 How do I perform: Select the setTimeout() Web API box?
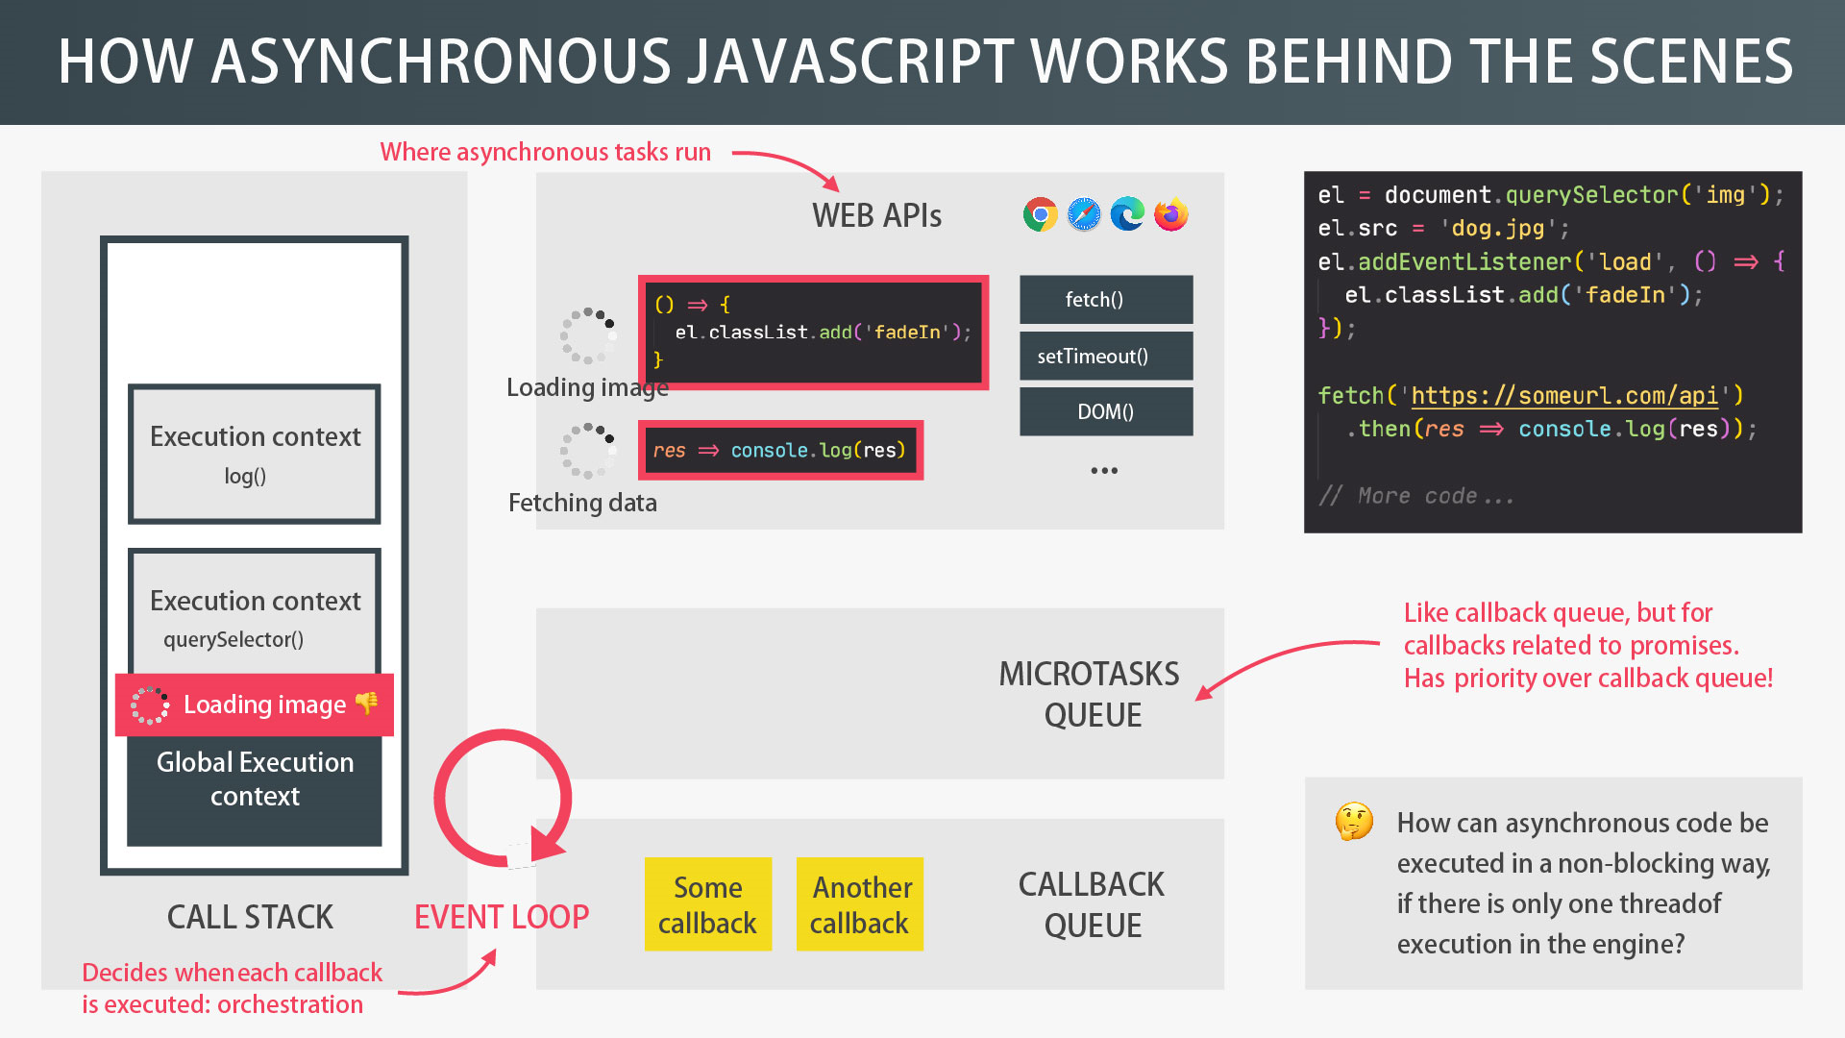click(1106, 357)
